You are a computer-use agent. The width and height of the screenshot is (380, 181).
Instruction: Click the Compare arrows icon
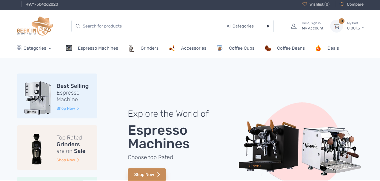click(x=342, y=4)
